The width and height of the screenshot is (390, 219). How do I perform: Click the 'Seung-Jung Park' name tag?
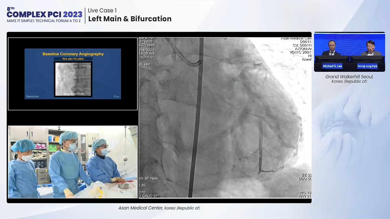click(x=367, y=66)
